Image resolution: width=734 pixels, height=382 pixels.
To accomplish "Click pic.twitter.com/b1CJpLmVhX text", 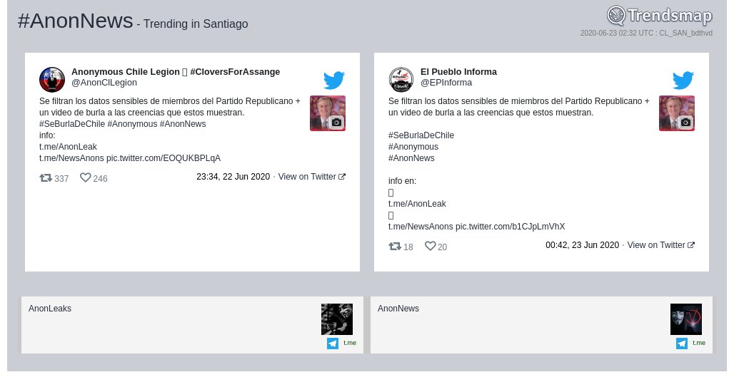I will point(511,227).
